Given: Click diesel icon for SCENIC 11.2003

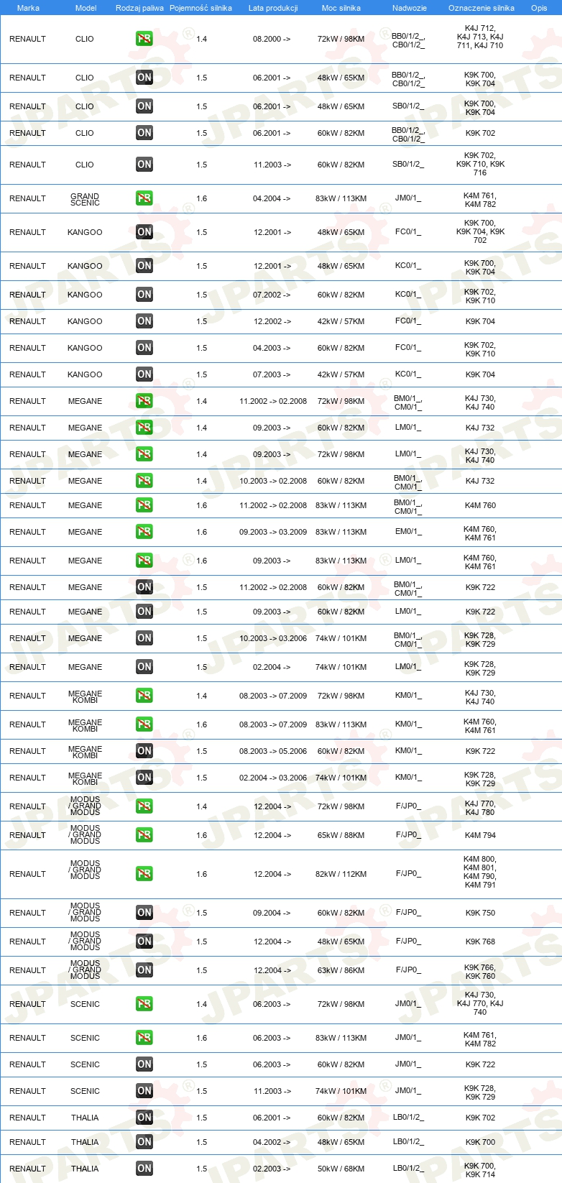Looking at the screenshot, I should click(x=144, y=1091).
